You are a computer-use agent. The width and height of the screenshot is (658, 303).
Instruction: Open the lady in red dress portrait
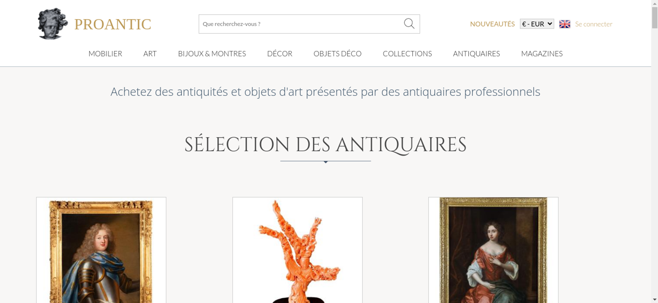(493, 250)
